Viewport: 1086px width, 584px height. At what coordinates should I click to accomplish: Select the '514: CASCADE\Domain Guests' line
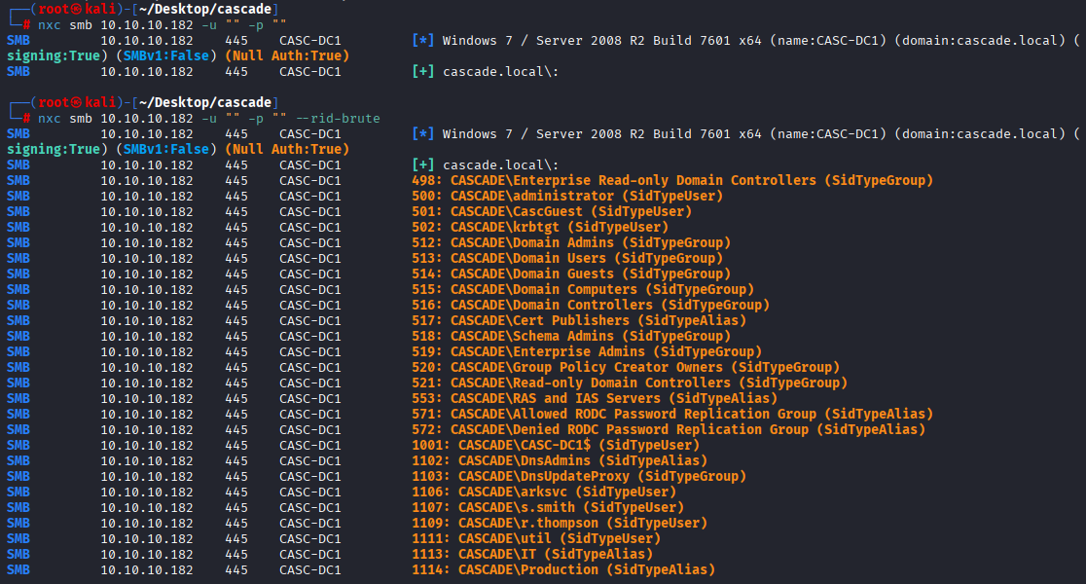[571, 274]
